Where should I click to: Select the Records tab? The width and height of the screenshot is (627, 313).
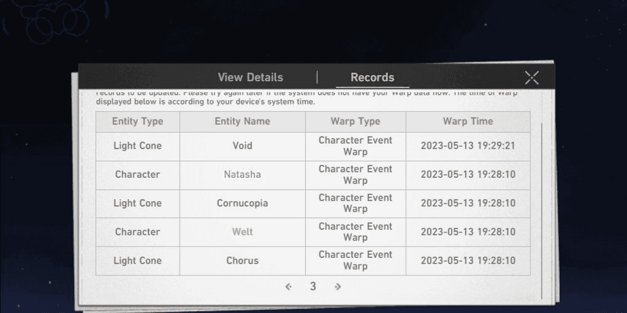pyautogui.click(x=372, y=78)
